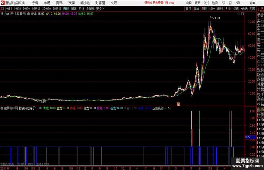
Task: Open F10 company info
Action: (x=228, y=9)
